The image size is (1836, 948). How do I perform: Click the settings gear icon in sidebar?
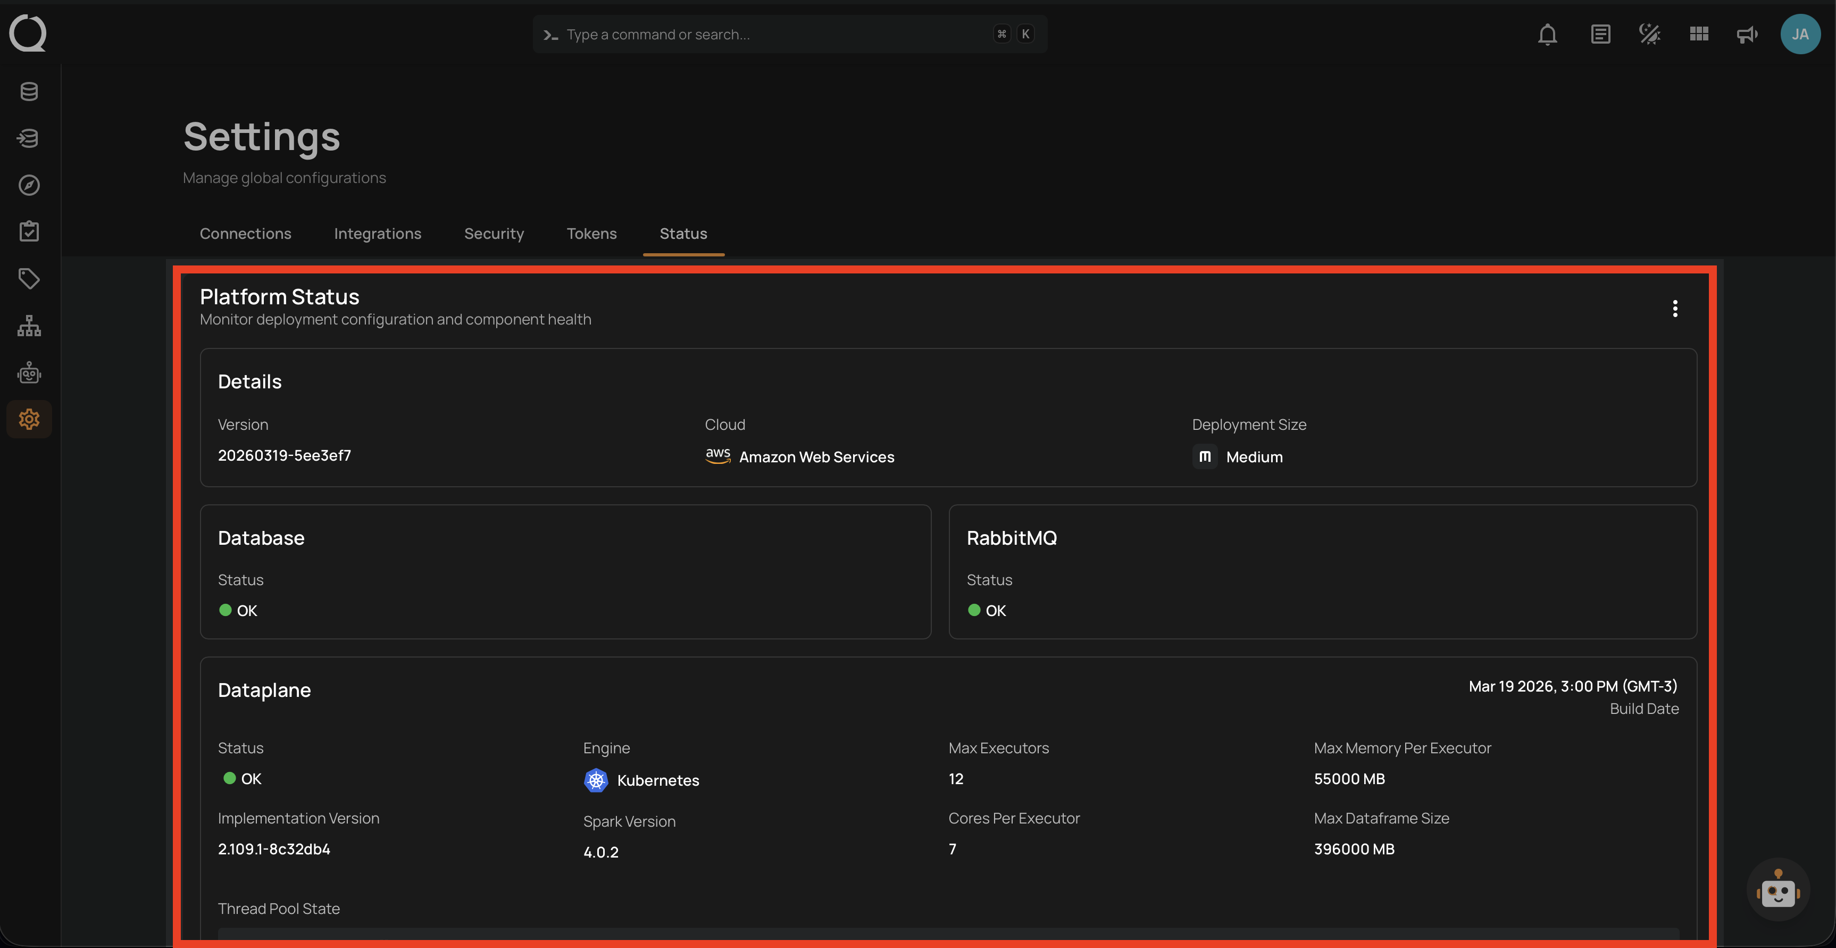click(x=29, y=419)
